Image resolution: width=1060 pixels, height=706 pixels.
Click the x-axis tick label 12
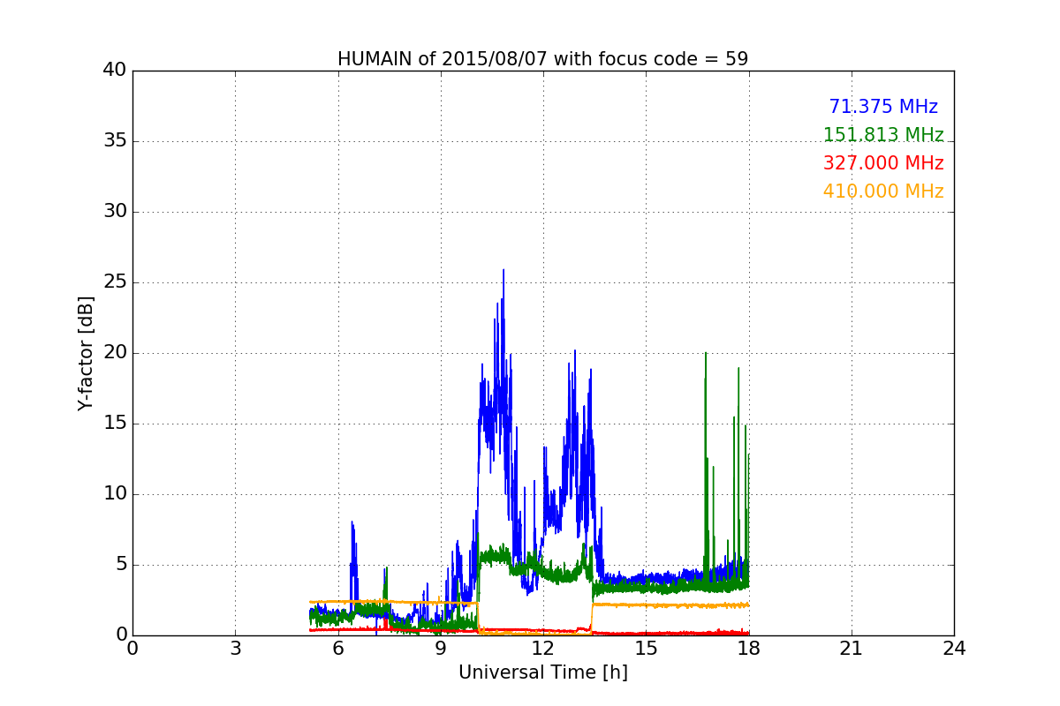(543, 649)
